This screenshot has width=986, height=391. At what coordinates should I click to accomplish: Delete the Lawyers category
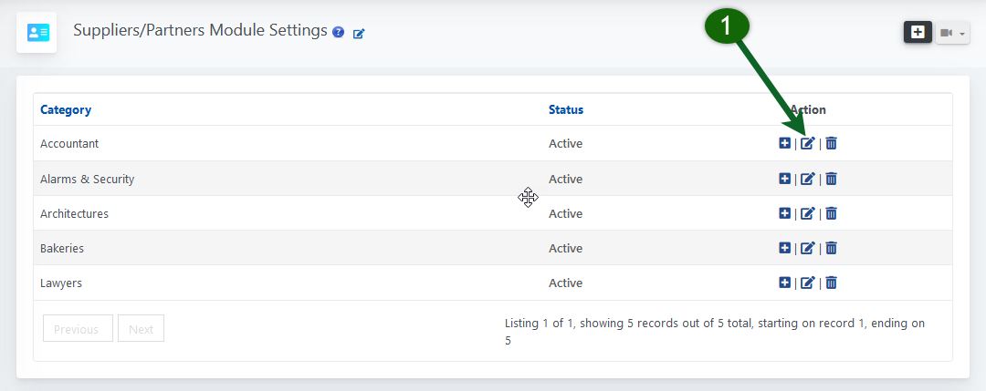[x=831, y=283]
